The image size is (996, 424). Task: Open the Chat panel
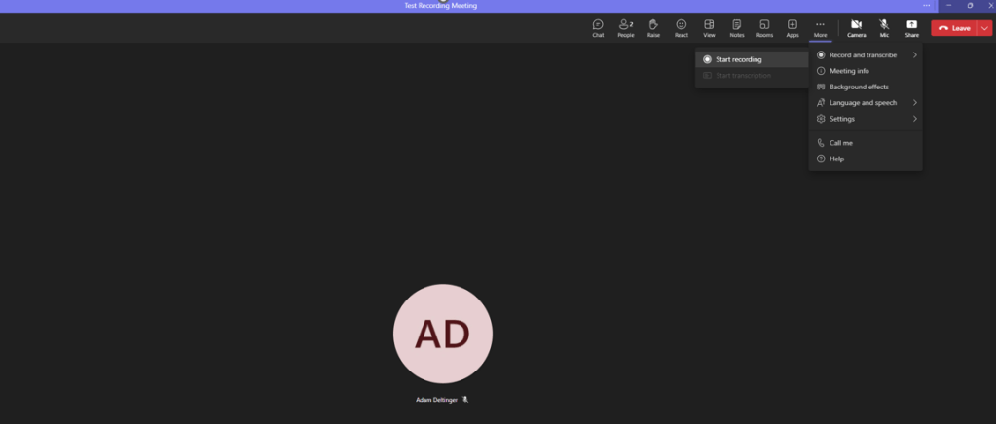coord(598,28)
